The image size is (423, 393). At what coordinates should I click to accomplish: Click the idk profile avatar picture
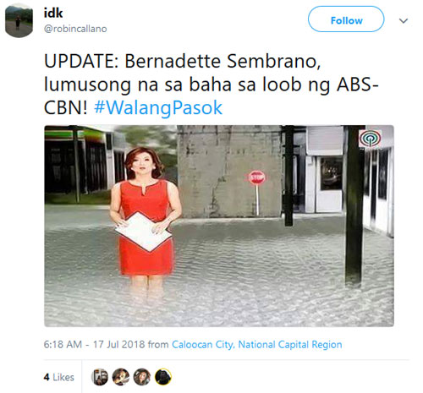click(19, 20)
